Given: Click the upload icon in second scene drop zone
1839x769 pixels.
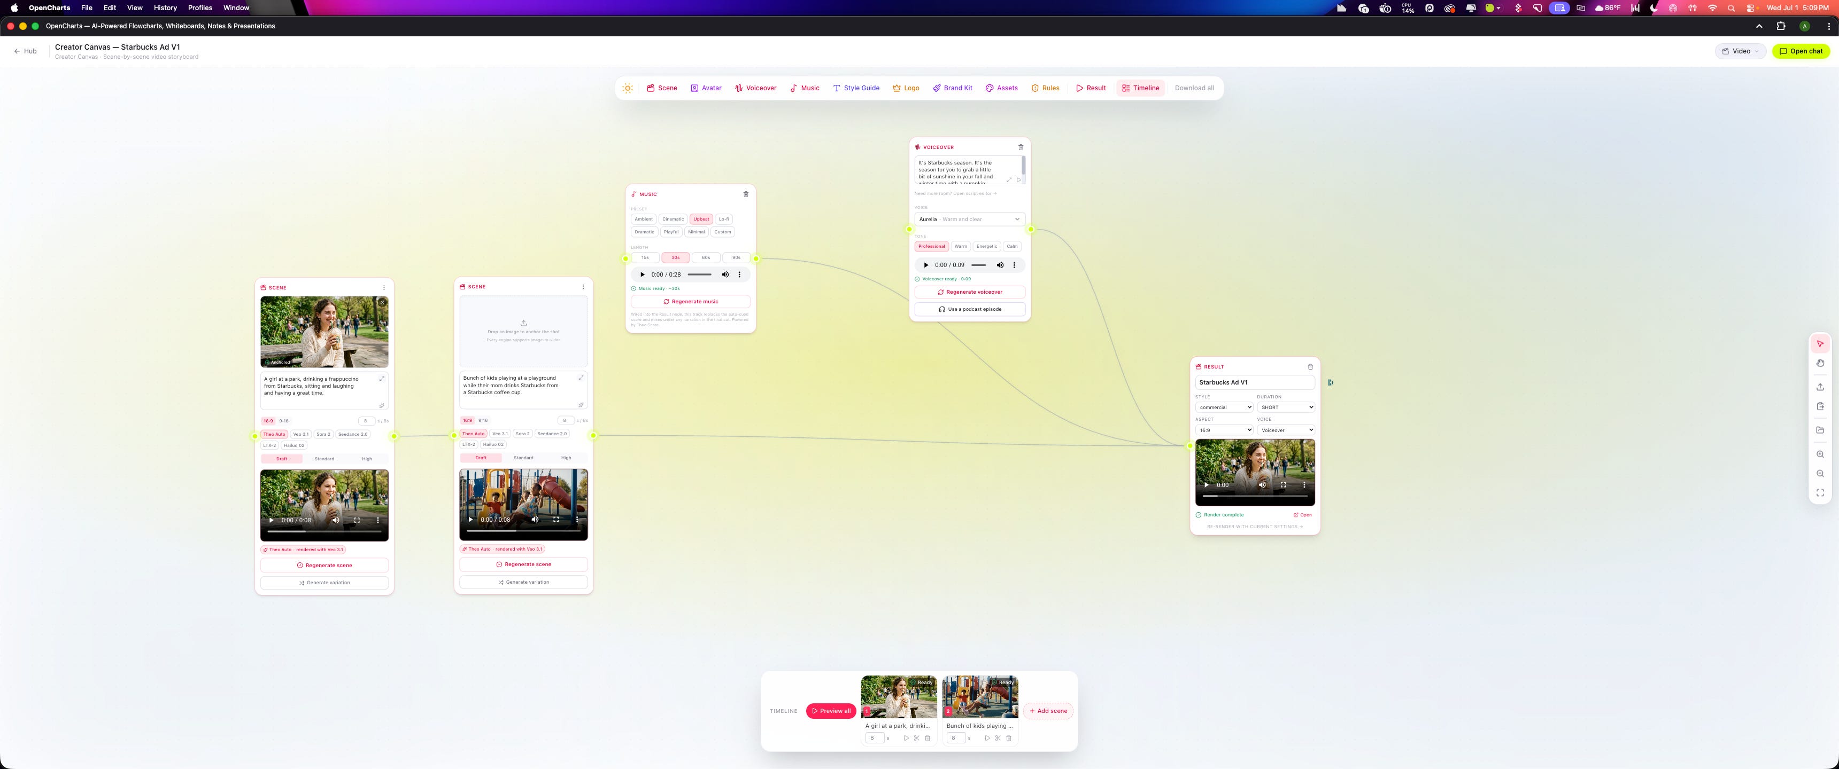Looking at the screenshot, I should coord(523,323).
